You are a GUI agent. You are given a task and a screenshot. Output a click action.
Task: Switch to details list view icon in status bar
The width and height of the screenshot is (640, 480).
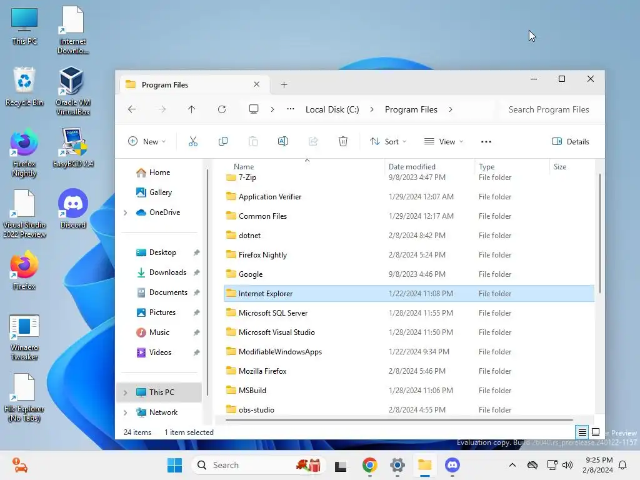point(582,432)
